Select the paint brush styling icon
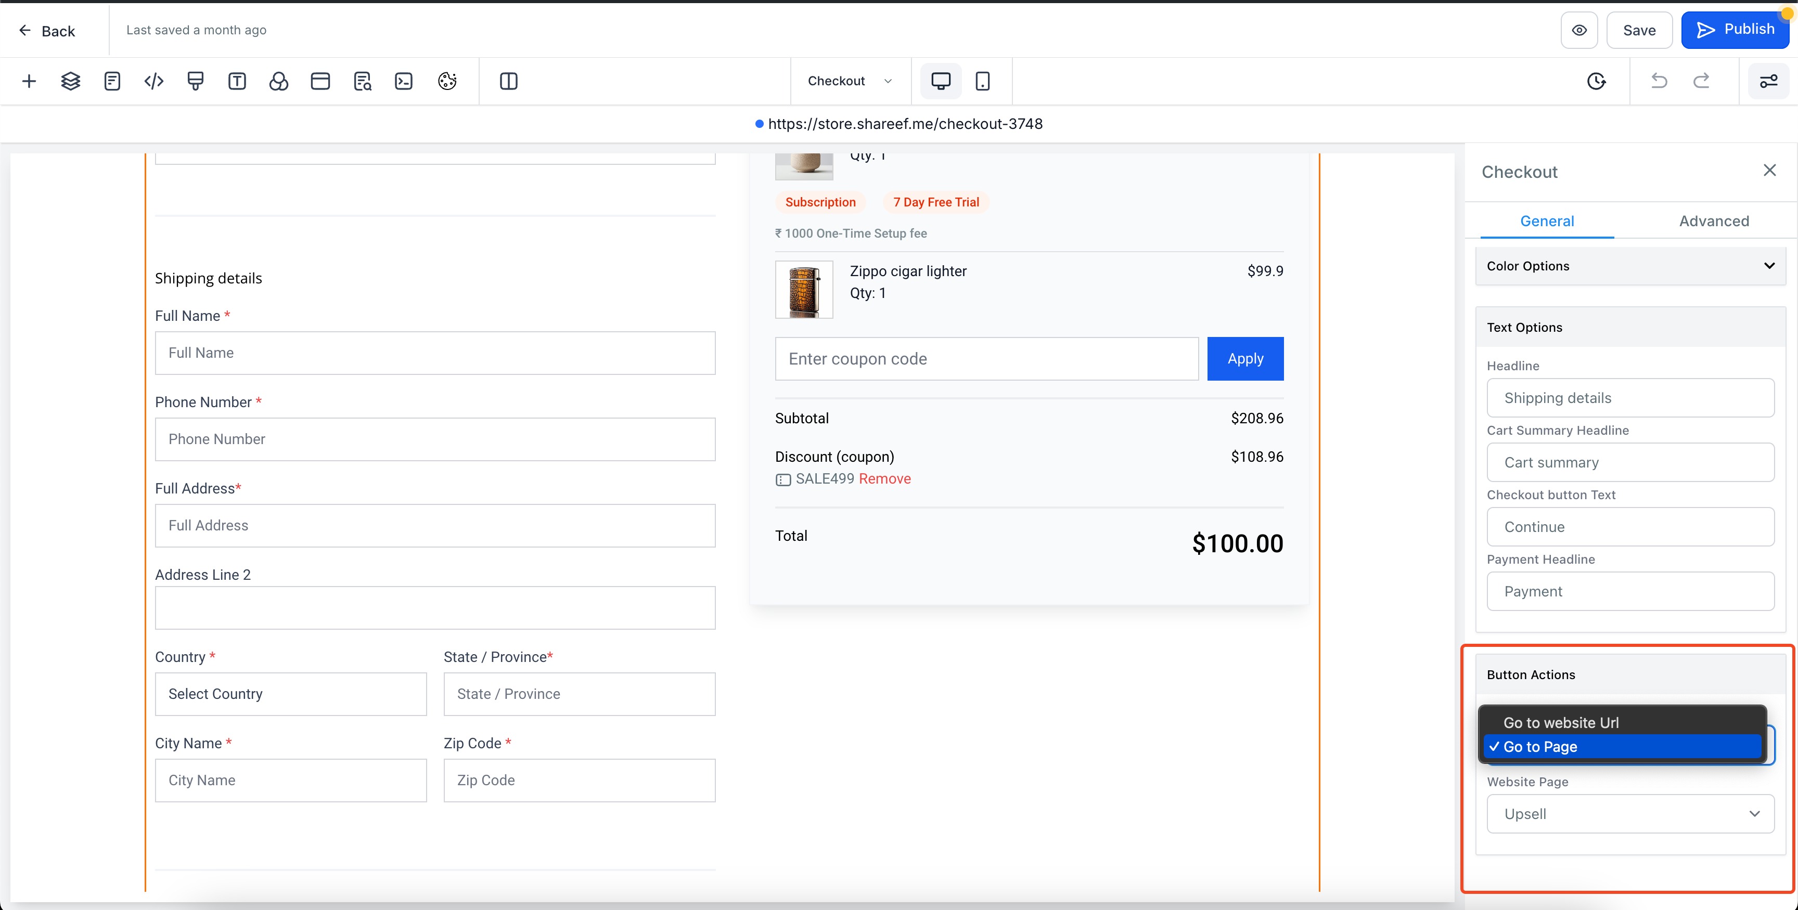The width and height of the screenshot is (1798, 910). tap(196, 81)
